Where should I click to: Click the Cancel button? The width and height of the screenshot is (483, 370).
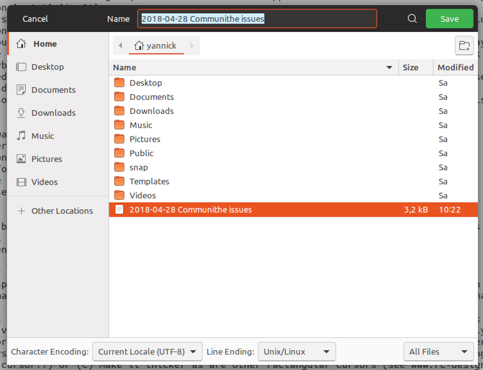click(x=35, y=19)
